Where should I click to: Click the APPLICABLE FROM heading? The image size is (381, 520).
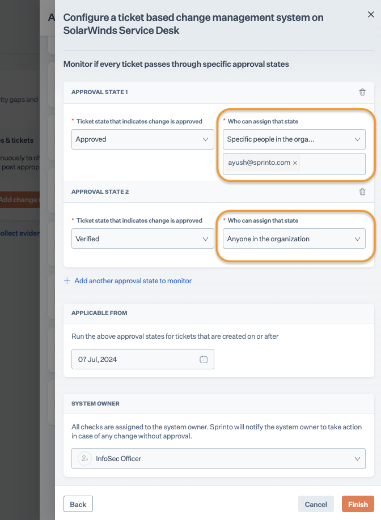click(x=99, y=313)
